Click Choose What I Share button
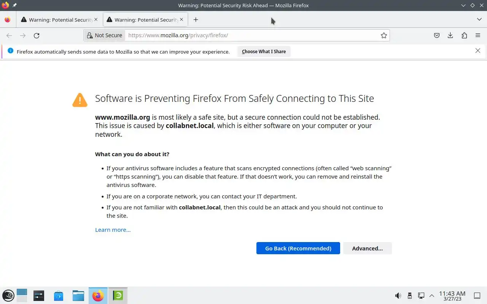The width and height of the screenshot is (487, 304). pyautogui.click(x=264, y=52)
